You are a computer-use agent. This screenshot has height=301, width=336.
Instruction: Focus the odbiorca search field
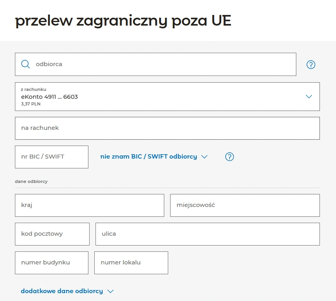point(156,65)
